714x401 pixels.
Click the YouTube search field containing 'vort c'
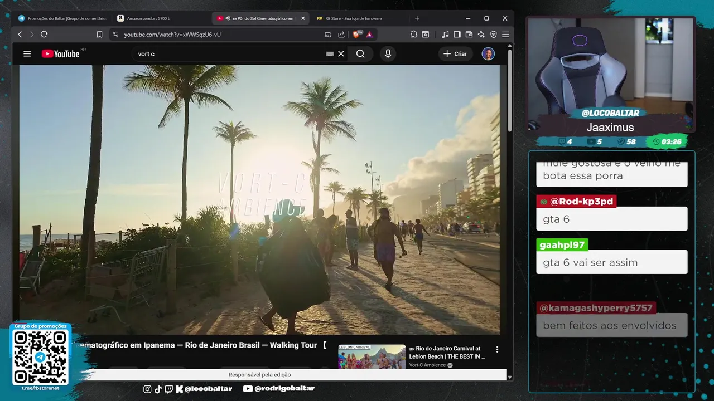click(229, 54)
